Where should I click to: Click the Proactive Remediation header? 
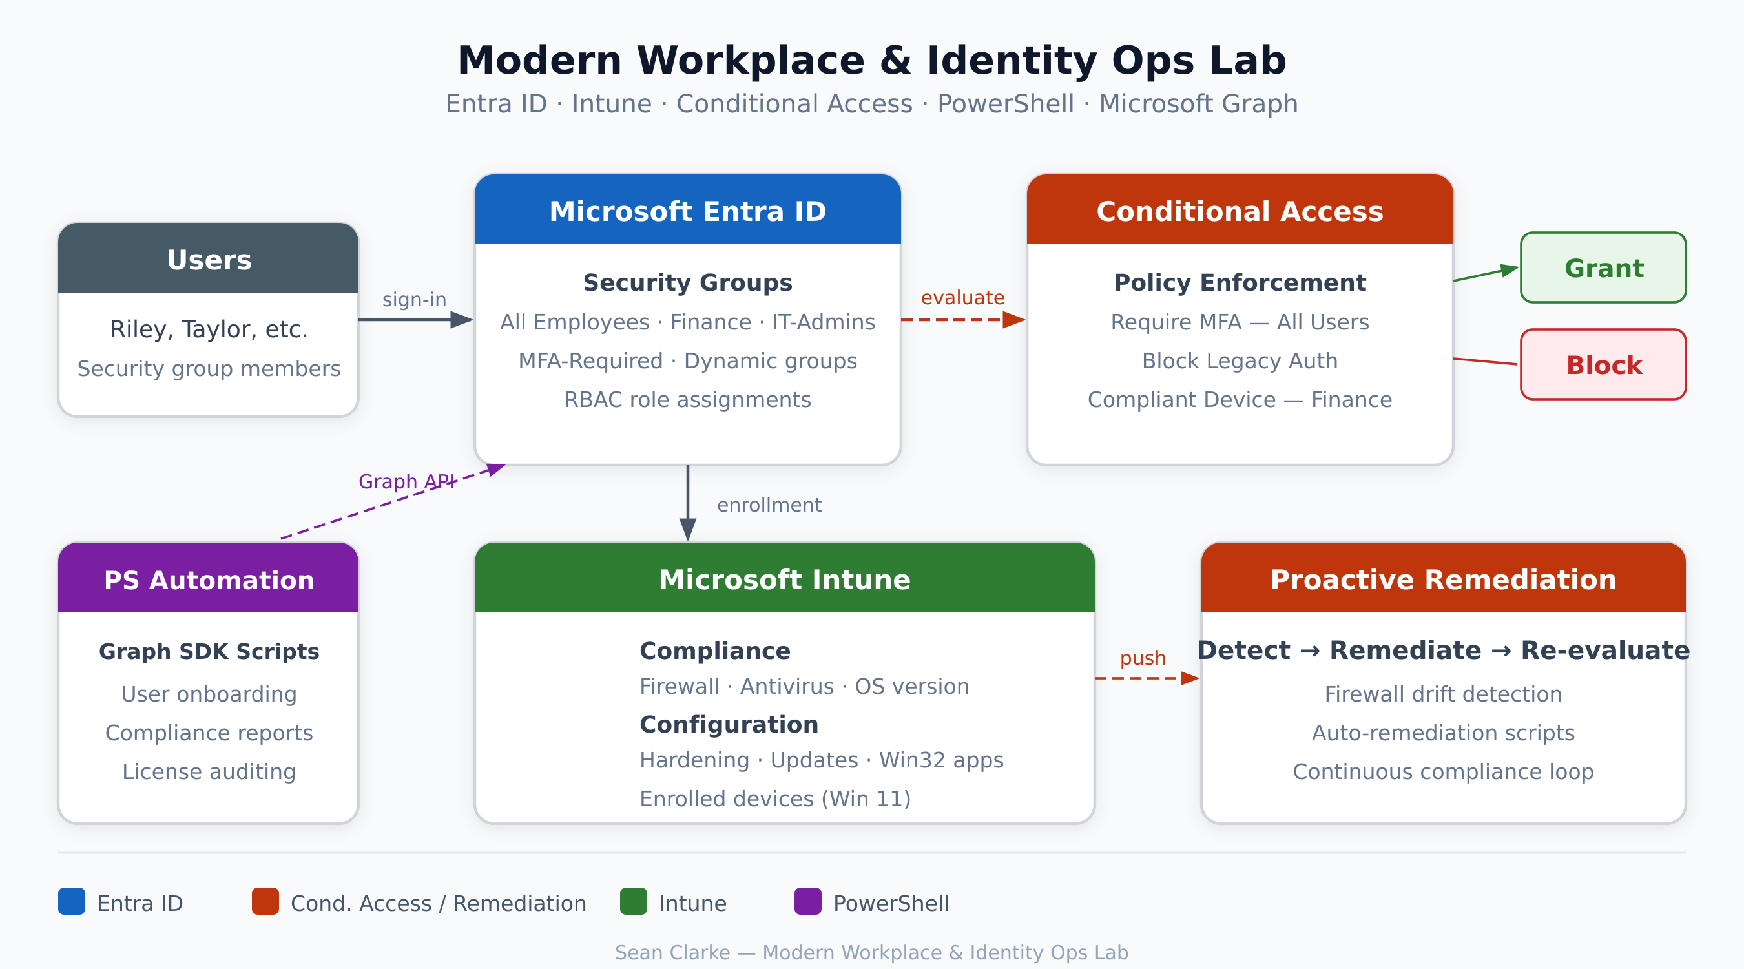(1442, 579)
